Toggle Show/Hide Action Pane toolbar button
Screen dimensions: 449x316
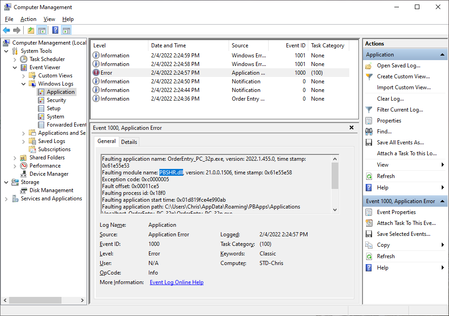click(66, 31)
